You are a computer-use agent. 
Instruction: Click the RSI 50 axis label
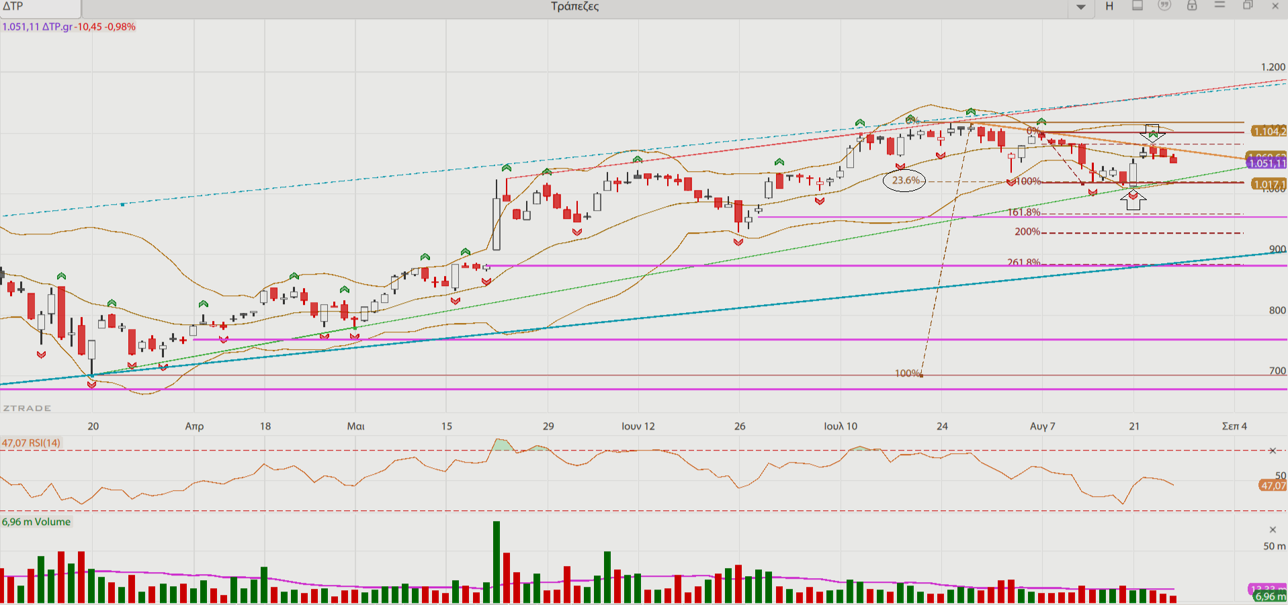tap(1281, 475)
